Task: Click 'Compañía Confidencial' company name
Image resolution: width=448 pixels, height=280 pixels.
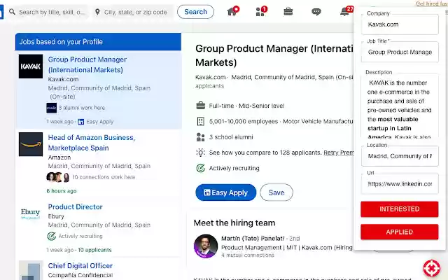Action: tap(80, 275)
